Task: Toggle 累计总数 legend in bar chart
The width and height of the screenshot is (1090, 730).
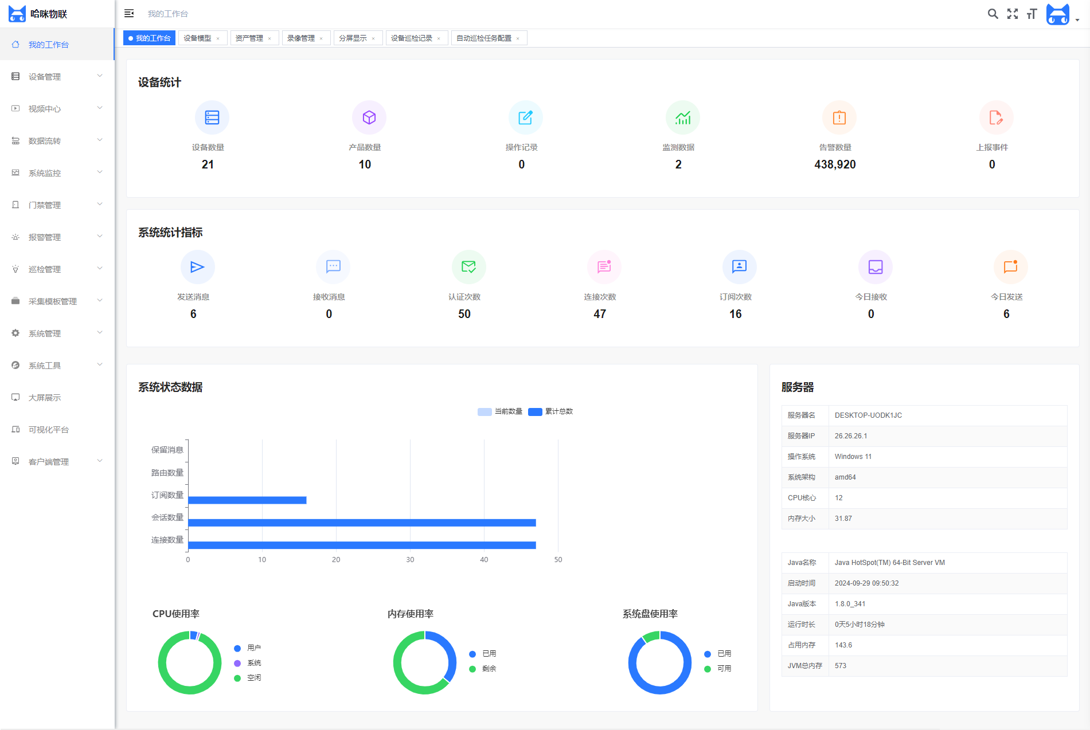Action: [x=550, y=411]
